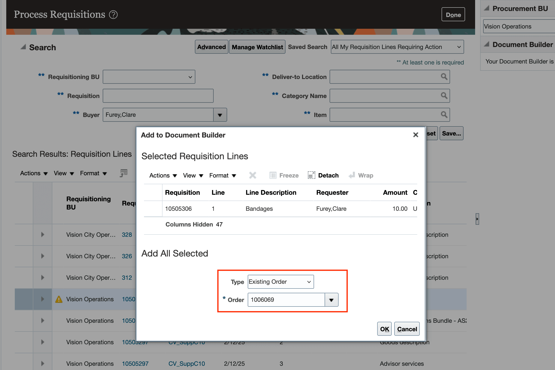The image size is (555, 370).
Task: Open the Order field dropdown arrow
Action: pos(331,300)
